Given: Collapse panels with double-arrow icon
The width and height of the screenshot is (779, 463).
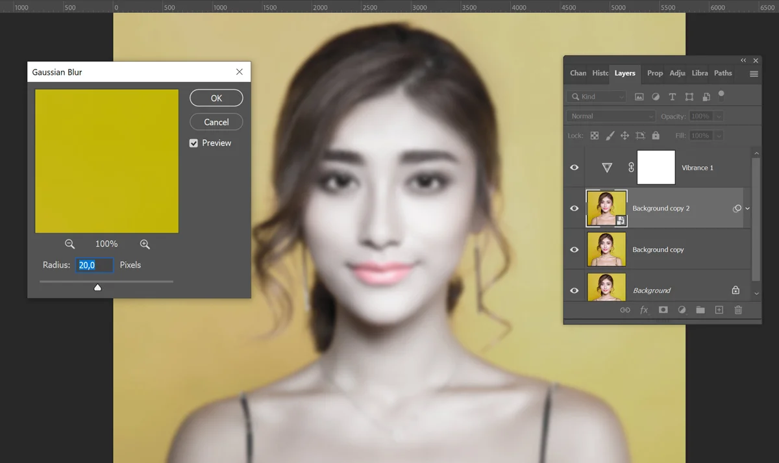Looking at the screenshot, I should point(743,60).
